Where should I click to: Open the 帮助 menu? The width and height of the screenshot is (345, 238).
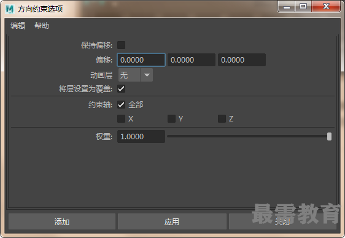(42, 26)
